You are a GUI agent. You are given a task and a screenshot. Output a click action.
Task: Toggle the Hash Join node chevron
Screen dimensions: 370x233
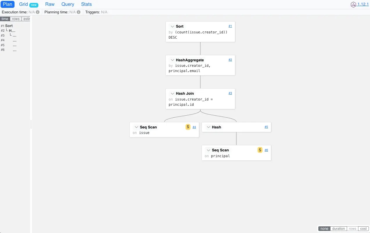point(173,94)
